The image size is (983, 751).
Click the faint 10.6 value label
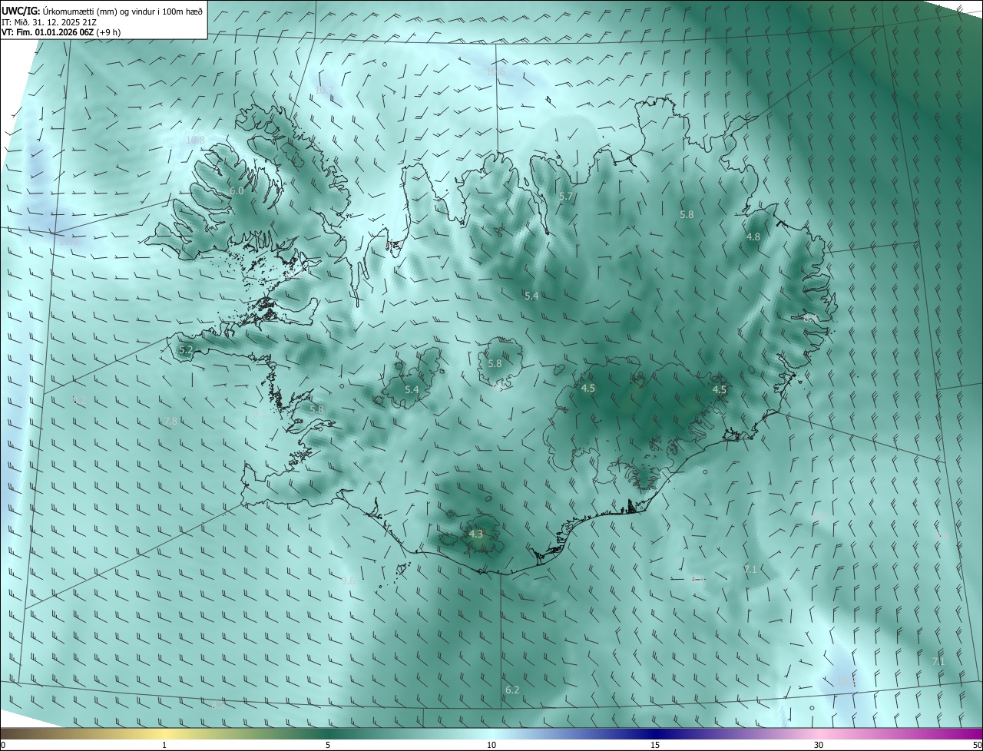point(495,71)
